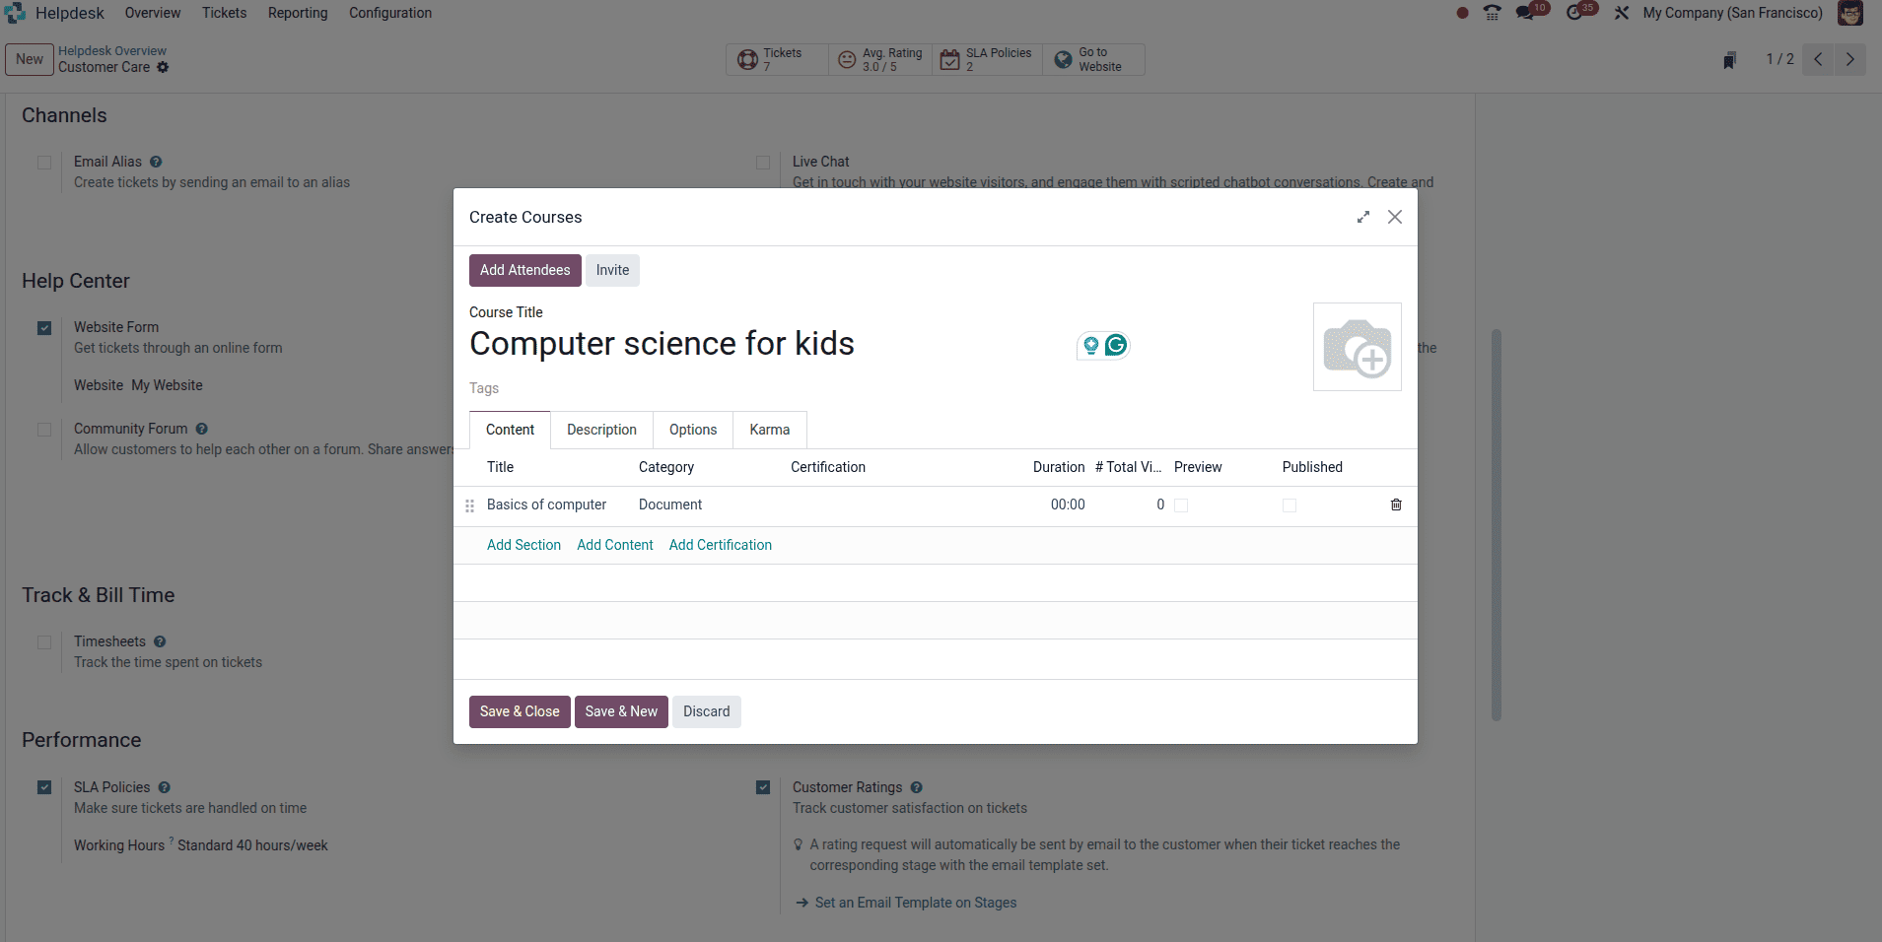Click the SLA Policies checkmark icon
This screenshot has width=1882, height=942.
click(951, 59)
